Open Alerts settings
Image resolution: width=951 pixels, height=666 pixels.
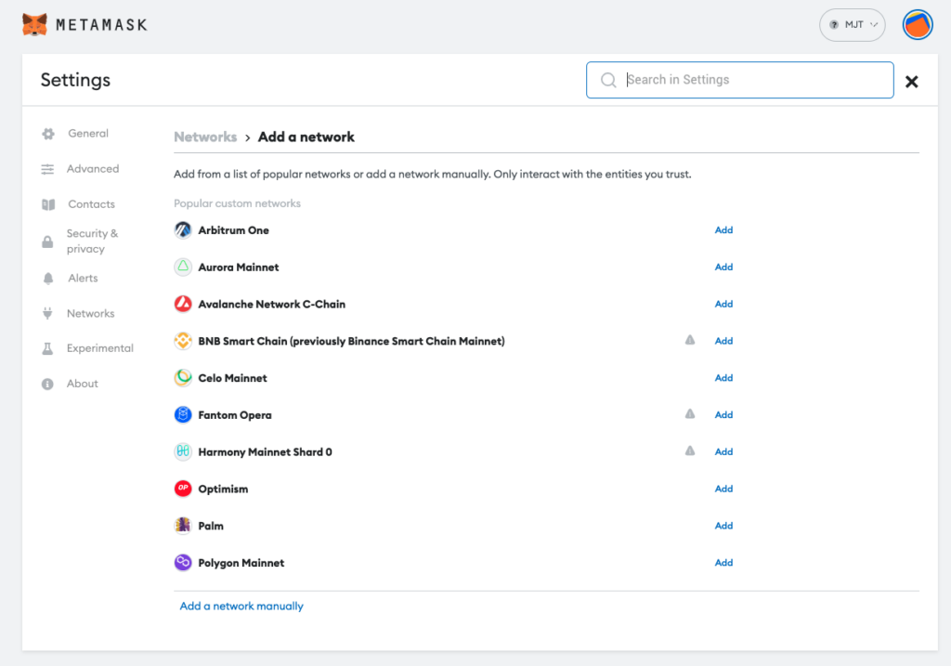click(x=83, y=279)
